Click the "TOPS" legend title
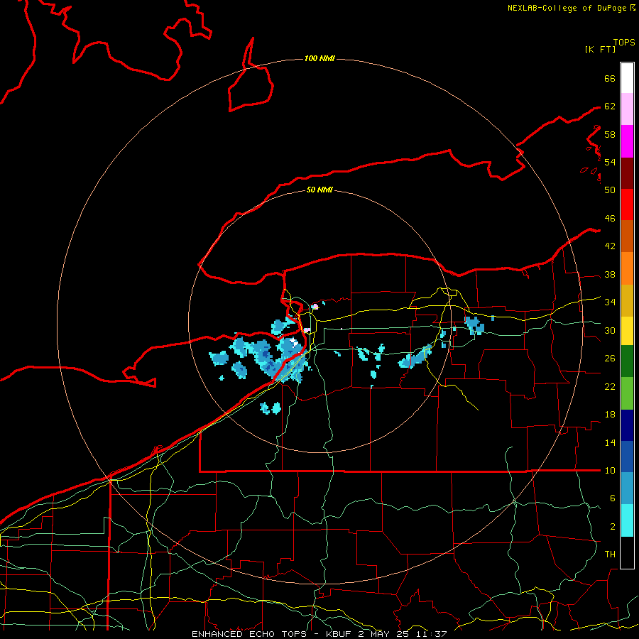639x639 pixels. coord(624,43)
